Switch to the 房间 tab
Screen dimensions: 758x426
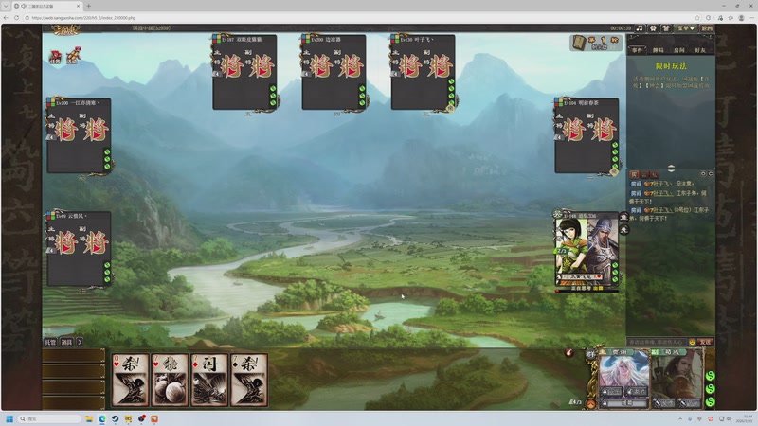click(679, 50)
